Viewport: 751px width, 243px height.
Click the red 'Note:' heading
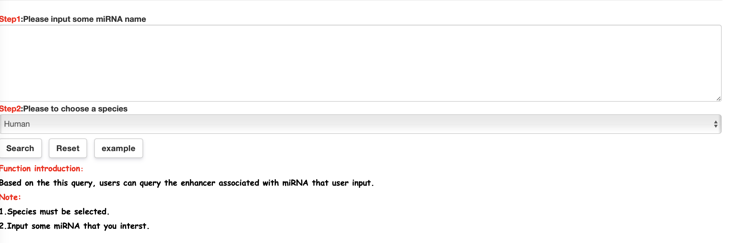pyautogui.click(x=11, y=197)
